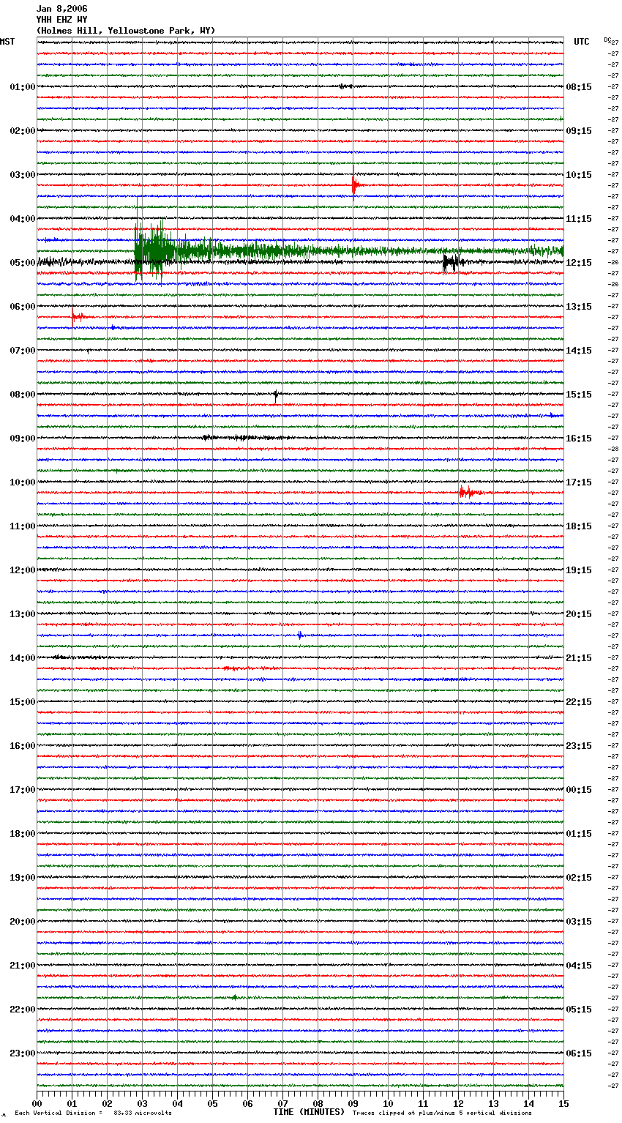Click the '13:15' UTC time label
Screen dimensions: 622x1123
point(579,307)
